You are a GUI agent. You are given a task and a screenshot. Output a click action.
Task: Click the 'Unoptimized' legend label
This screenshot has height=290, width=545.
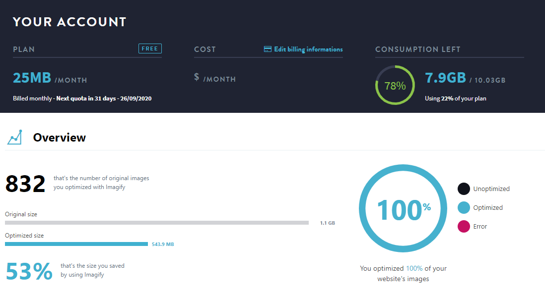pyautogui.click(x=491, y=189)
